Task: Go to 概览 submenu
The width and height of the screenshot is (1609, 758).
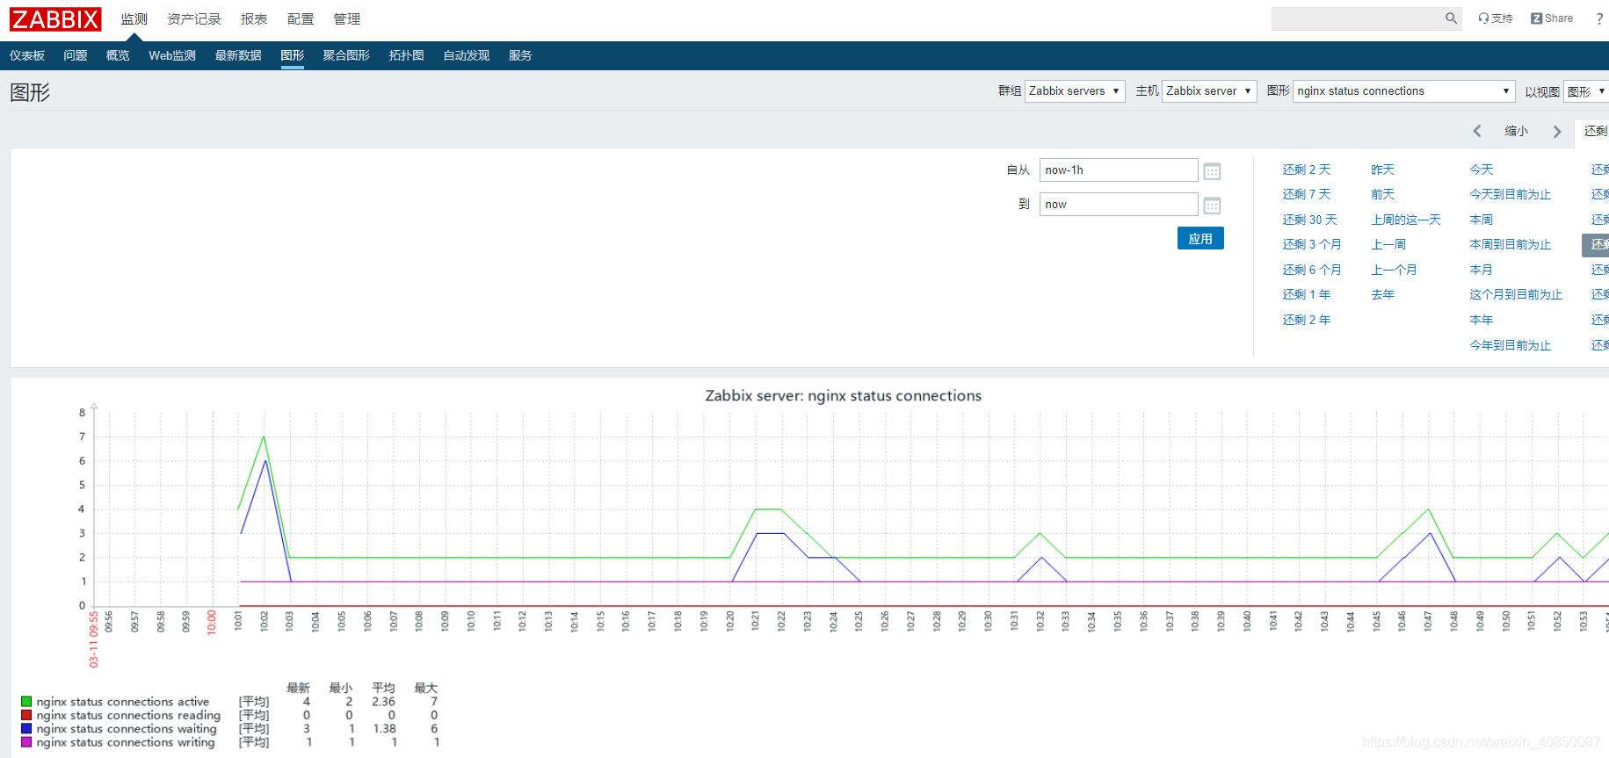Action: 118,55
